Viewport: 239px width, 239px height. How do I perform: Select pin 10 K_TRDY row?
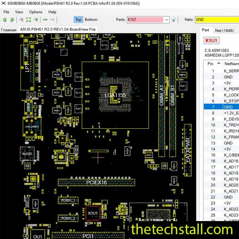pyautogui.click(x=221, y=125)
